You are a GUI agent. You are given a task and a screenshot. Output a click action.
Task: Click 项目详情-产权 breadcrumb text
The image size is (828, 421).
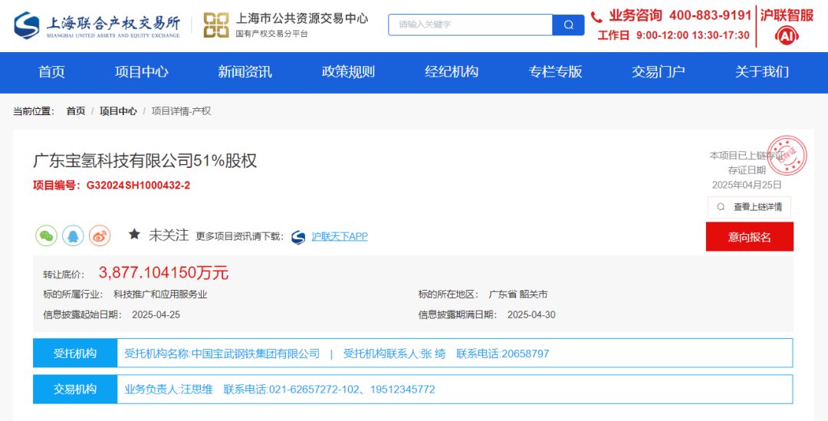coord(181,111)
